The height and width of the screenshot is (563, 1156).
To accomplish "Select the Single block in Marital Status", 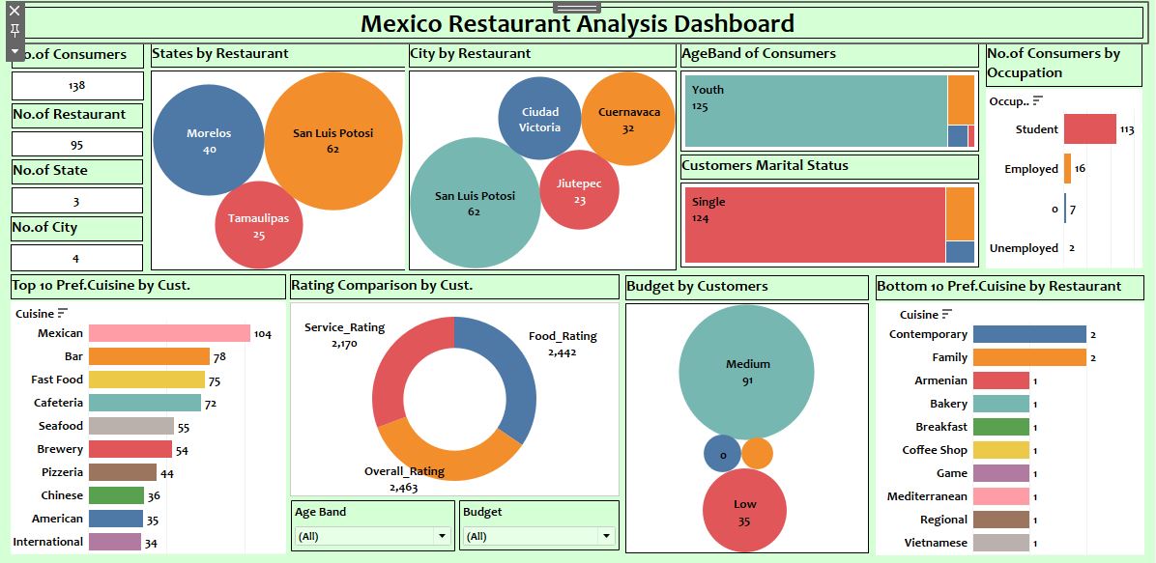I will 814,225.
